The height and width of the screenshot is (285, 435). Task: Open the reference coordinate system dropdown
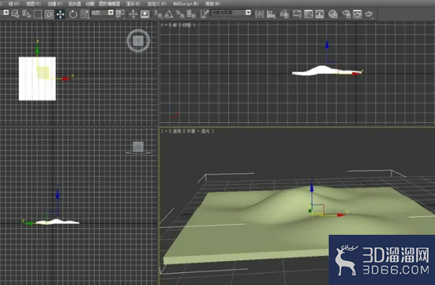102,13
